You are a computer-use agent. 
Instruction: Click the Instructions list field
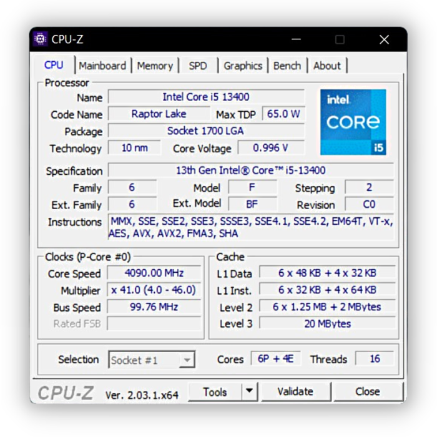coord(250,227)
